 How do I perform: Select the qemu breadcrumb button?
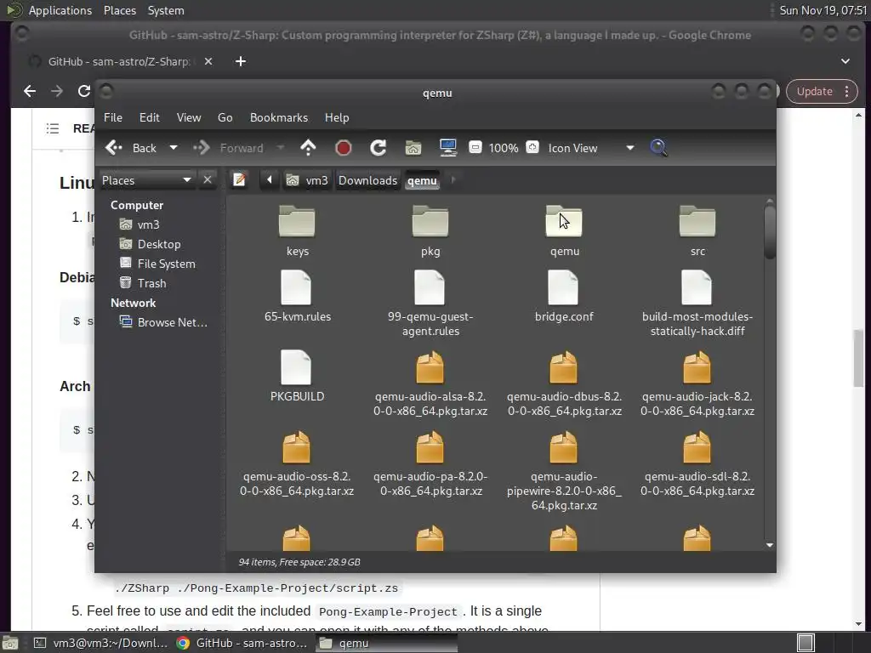(422, 180)
